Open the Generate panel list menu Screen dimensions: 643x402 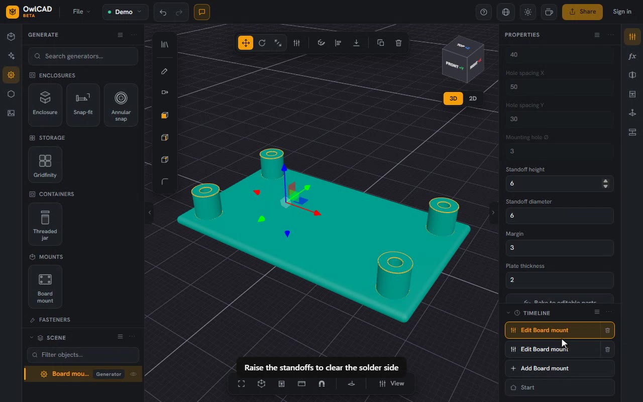pyautogui.click(x=120, y=35)
